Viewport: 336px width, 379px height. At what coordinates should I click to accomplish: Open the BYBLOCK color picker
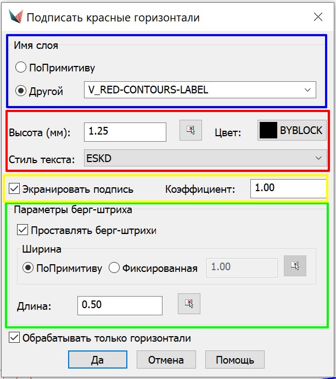(x=292, y=131)
